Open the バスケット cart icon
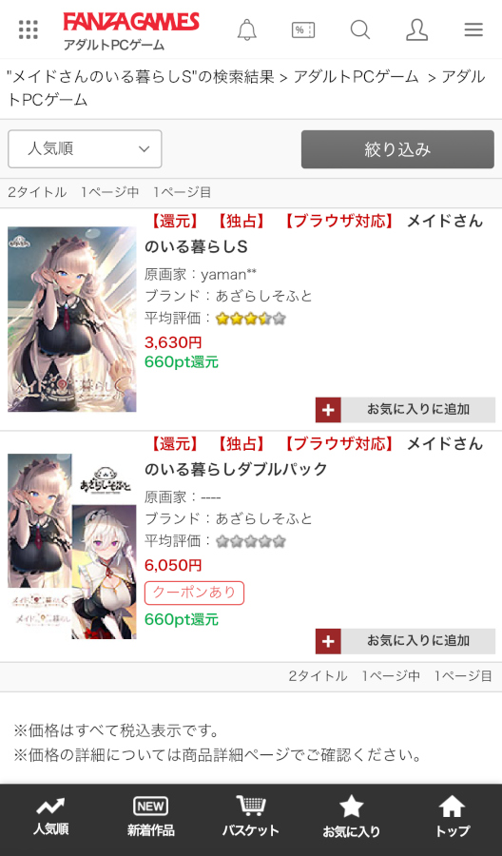The height and width of the screenshot is (856, 502). tap(250, 817)
